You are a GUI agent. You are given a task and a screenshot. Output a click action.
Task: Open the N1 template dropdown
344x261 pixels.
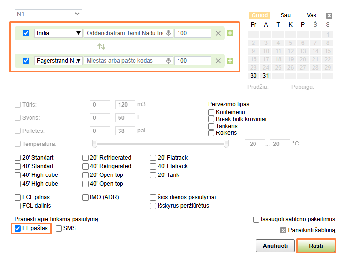coord(48,14)
